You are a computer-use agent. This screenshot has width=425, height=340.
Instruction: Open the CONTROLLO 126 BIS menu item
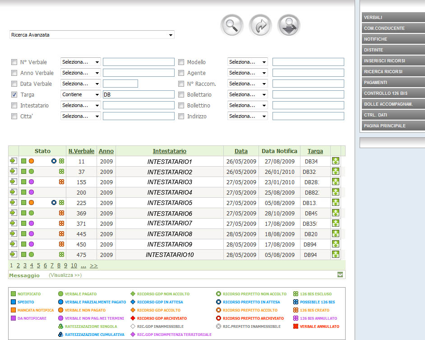click(393, 93)
